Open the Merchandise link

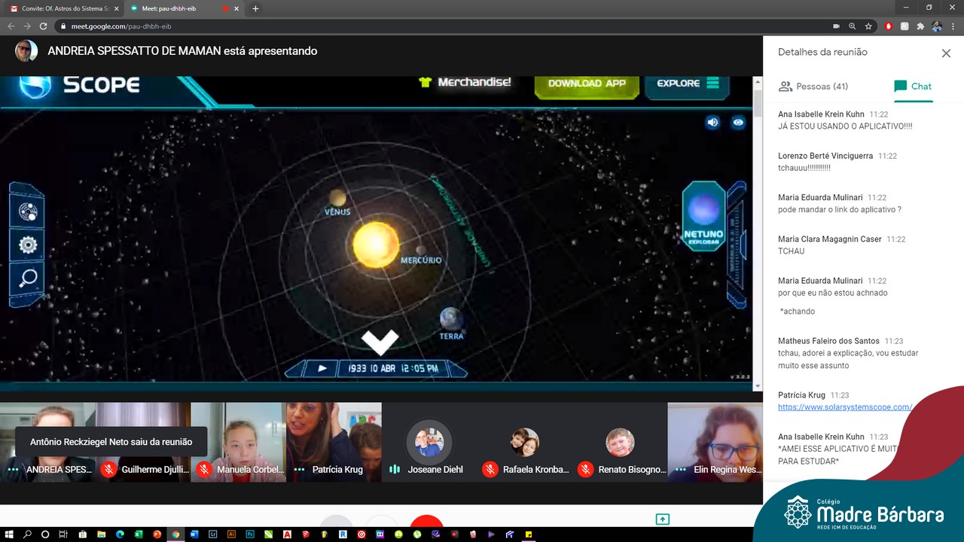[465, 82]
